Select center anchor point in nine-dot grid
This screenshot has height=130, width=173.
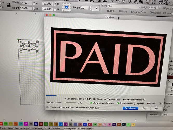tap(66, 7)
